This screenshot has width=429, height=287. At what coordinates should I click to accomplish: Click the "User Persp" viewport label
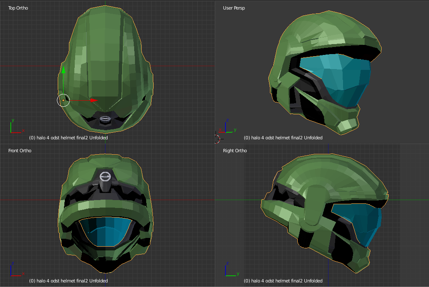pos(234,8)
